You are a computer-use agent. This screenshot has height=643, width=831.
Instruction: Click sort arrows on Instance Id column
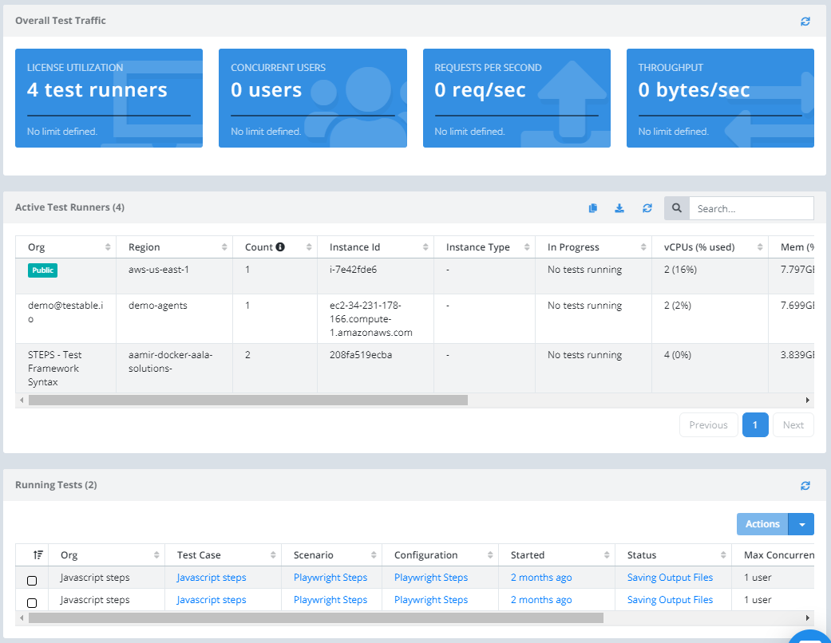click(x=425, y=247)
